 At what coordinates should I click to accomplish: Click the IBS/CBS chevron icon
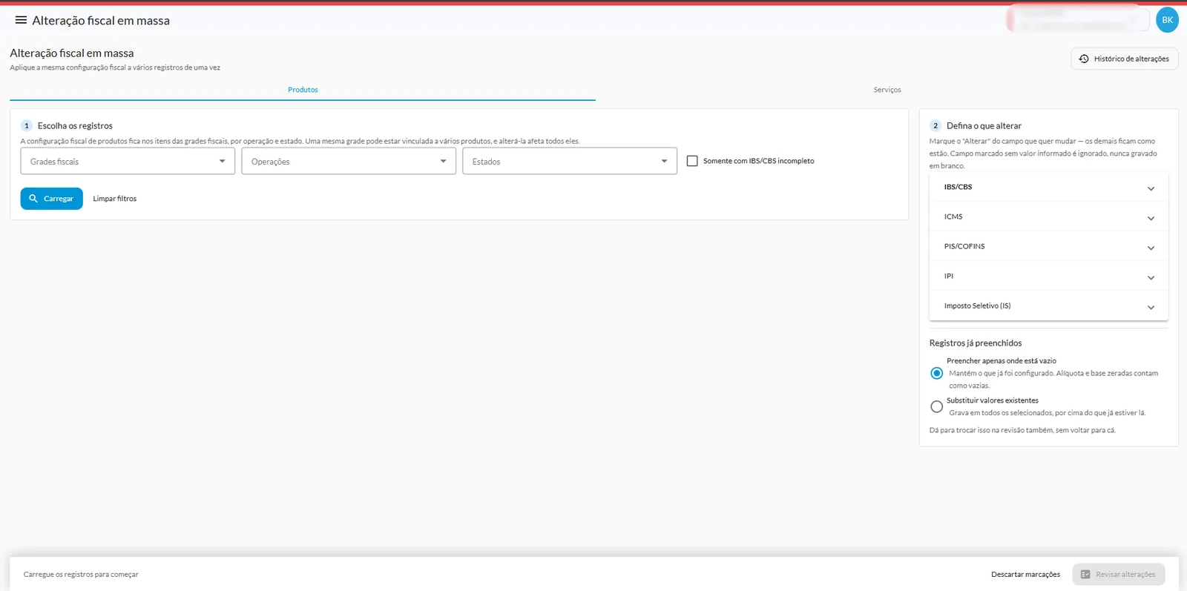1151,188
